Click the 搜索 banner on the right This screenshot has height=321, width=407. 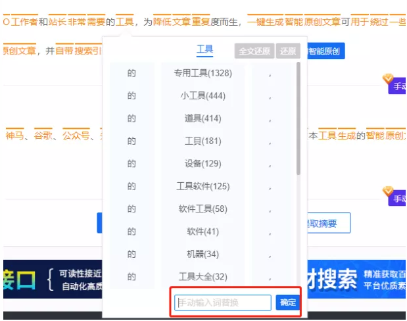click(356, 279)
